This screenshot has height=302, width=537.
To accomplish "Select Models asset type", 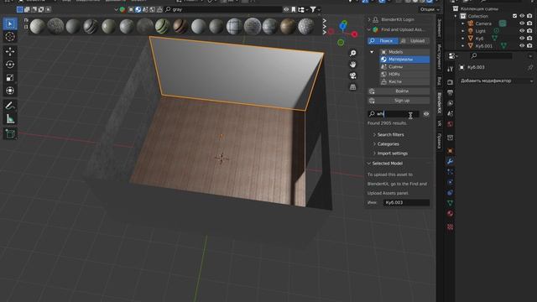I will tap(404, 52).
